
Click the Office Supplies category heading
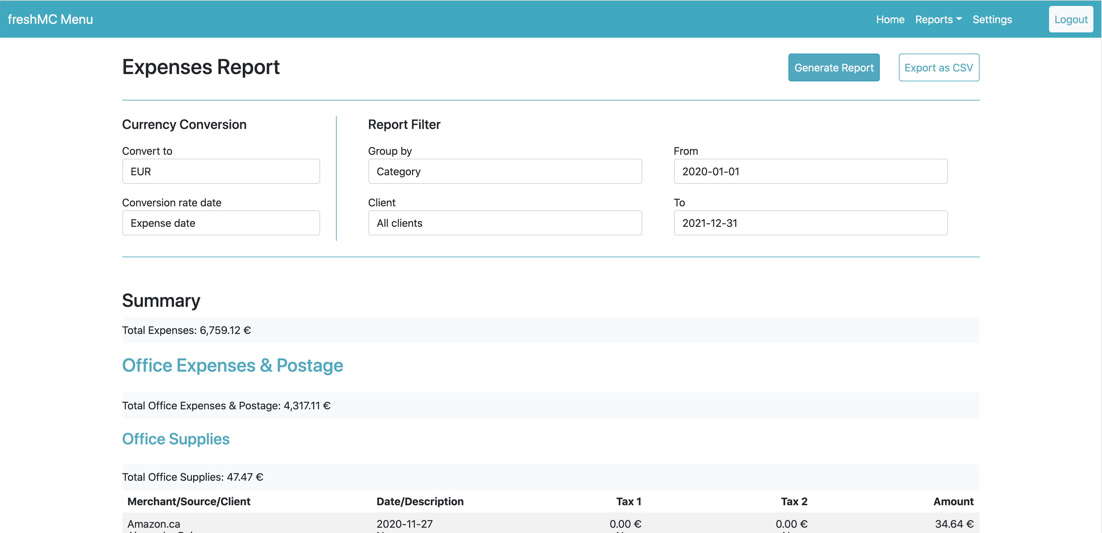coord(175,439)
